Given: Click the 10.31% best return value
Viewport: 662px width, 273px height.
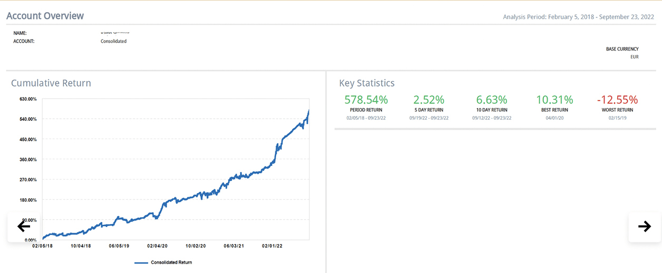Looking at the screenshot, I should click(554, 100).
